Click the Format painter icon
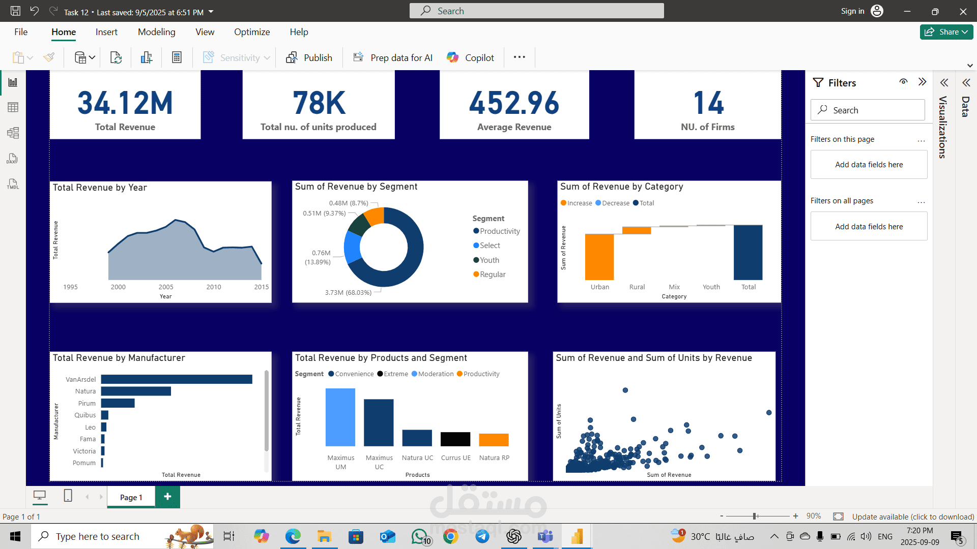Image resolution: width=977 pixels, height=549 pixels. coord(49,57)
